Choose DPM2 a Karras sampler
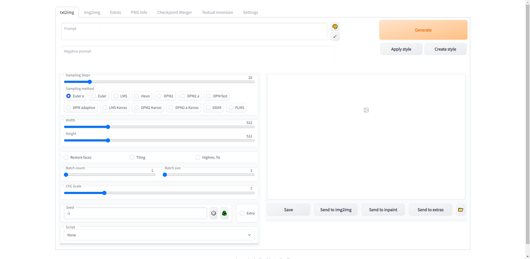 [x=184, y=108]
